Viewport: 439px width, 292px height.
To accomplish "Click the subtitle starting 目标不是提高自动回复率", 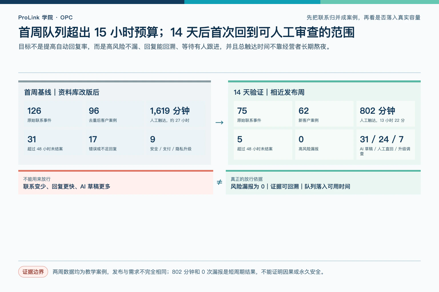I will pos(175,46).
